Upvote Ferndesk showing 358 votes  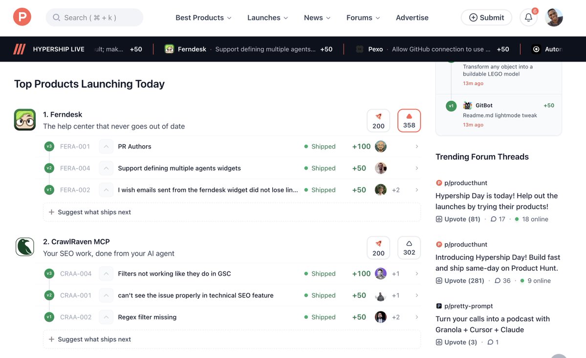click(409, 120)
